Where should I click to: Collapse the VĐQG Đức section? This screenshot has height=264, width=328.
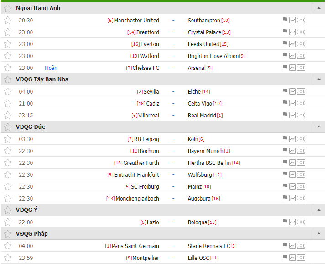(319, 127)
